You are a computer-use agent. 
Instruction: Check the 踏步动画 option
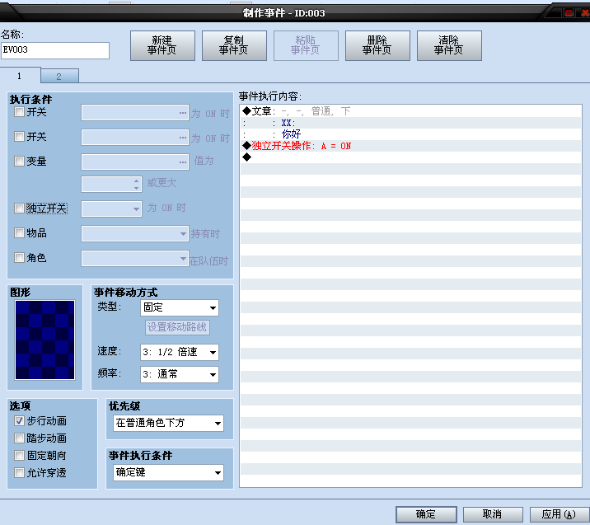(x=19, y=438)
